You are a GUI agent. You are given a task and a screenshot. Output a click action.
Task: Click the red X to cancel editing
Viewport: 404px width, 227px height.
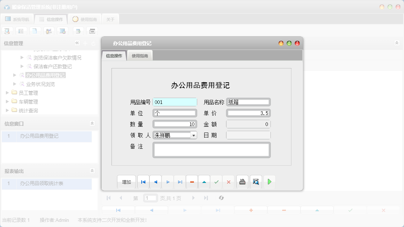click(x=228, y=182)
